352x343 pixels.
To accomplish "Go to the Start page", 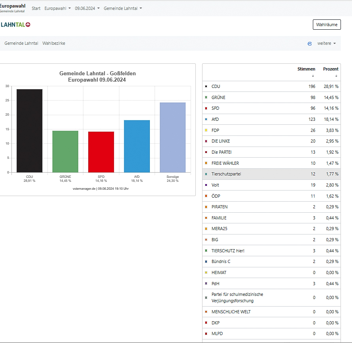I will [x=36, y=8].
